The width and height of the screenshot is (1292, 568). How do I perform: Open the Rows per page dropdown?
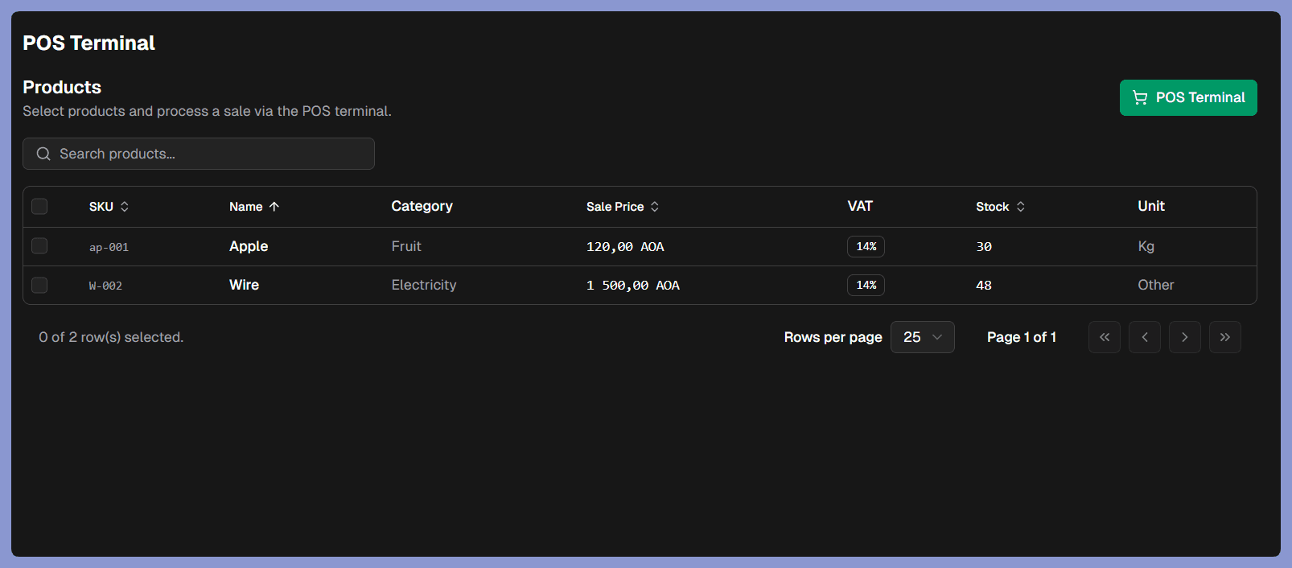point(923,337)
